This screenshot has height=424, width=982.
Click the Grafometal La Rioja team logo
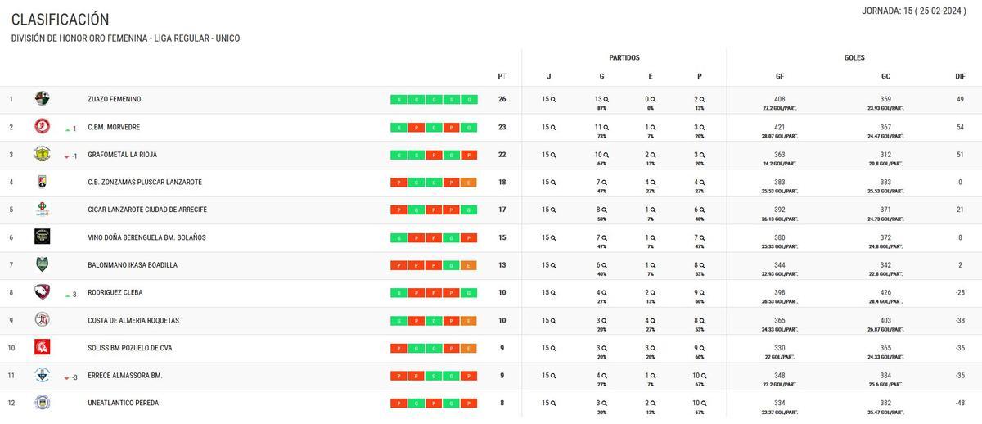pyautogui.click(x=43, y=154)
